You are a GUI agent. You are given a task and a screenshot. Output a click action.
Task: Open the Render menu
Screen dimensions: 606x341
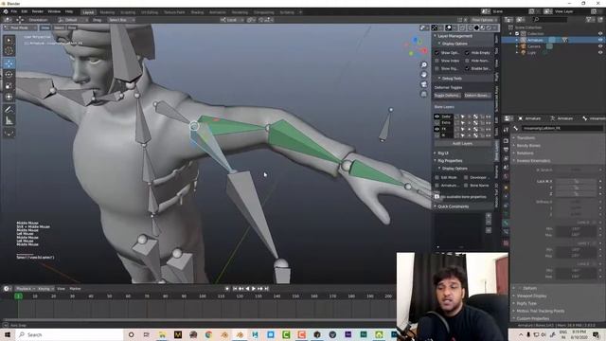tap(38, 12)
